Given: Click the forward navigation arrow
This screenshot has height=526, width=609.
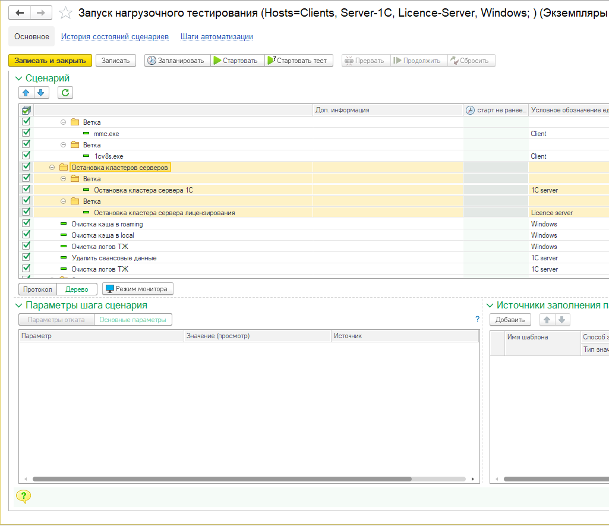Looking at the screenshot, I should click(40, 13).
